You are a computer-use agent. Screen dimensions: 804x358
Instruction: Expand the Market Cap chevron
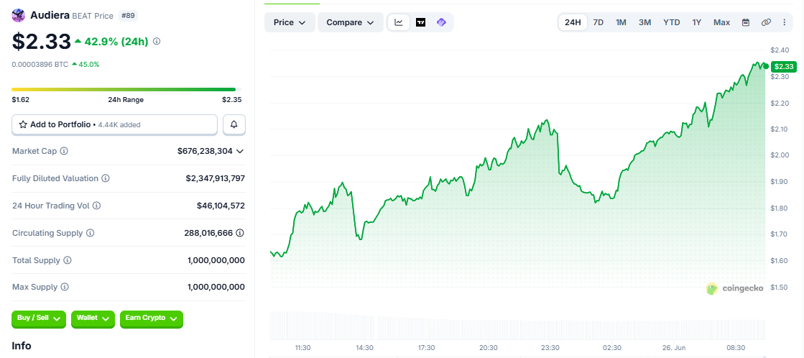click(x=239, y=151)
